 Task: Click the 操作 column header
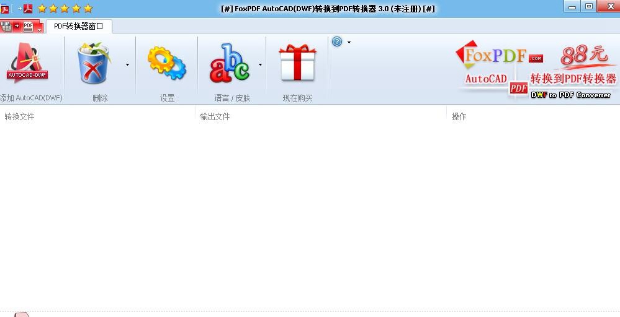pyautogui.click(x=459, y=116)
